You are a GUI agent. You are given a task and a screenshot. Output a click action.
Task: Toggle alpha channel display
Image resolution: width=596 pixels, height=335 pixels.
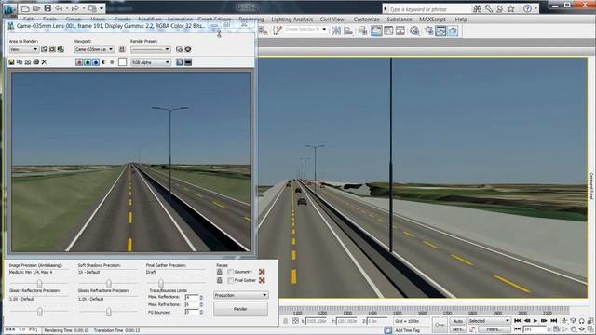click(103, 62)
